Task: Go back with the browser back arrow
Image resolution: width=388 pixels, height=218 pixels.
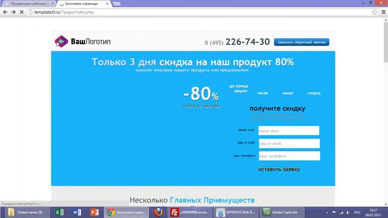Action: pos(5,12)
